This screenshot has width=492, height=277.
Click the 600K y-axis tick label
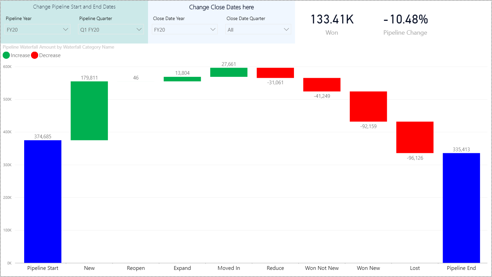pos(7,67)
